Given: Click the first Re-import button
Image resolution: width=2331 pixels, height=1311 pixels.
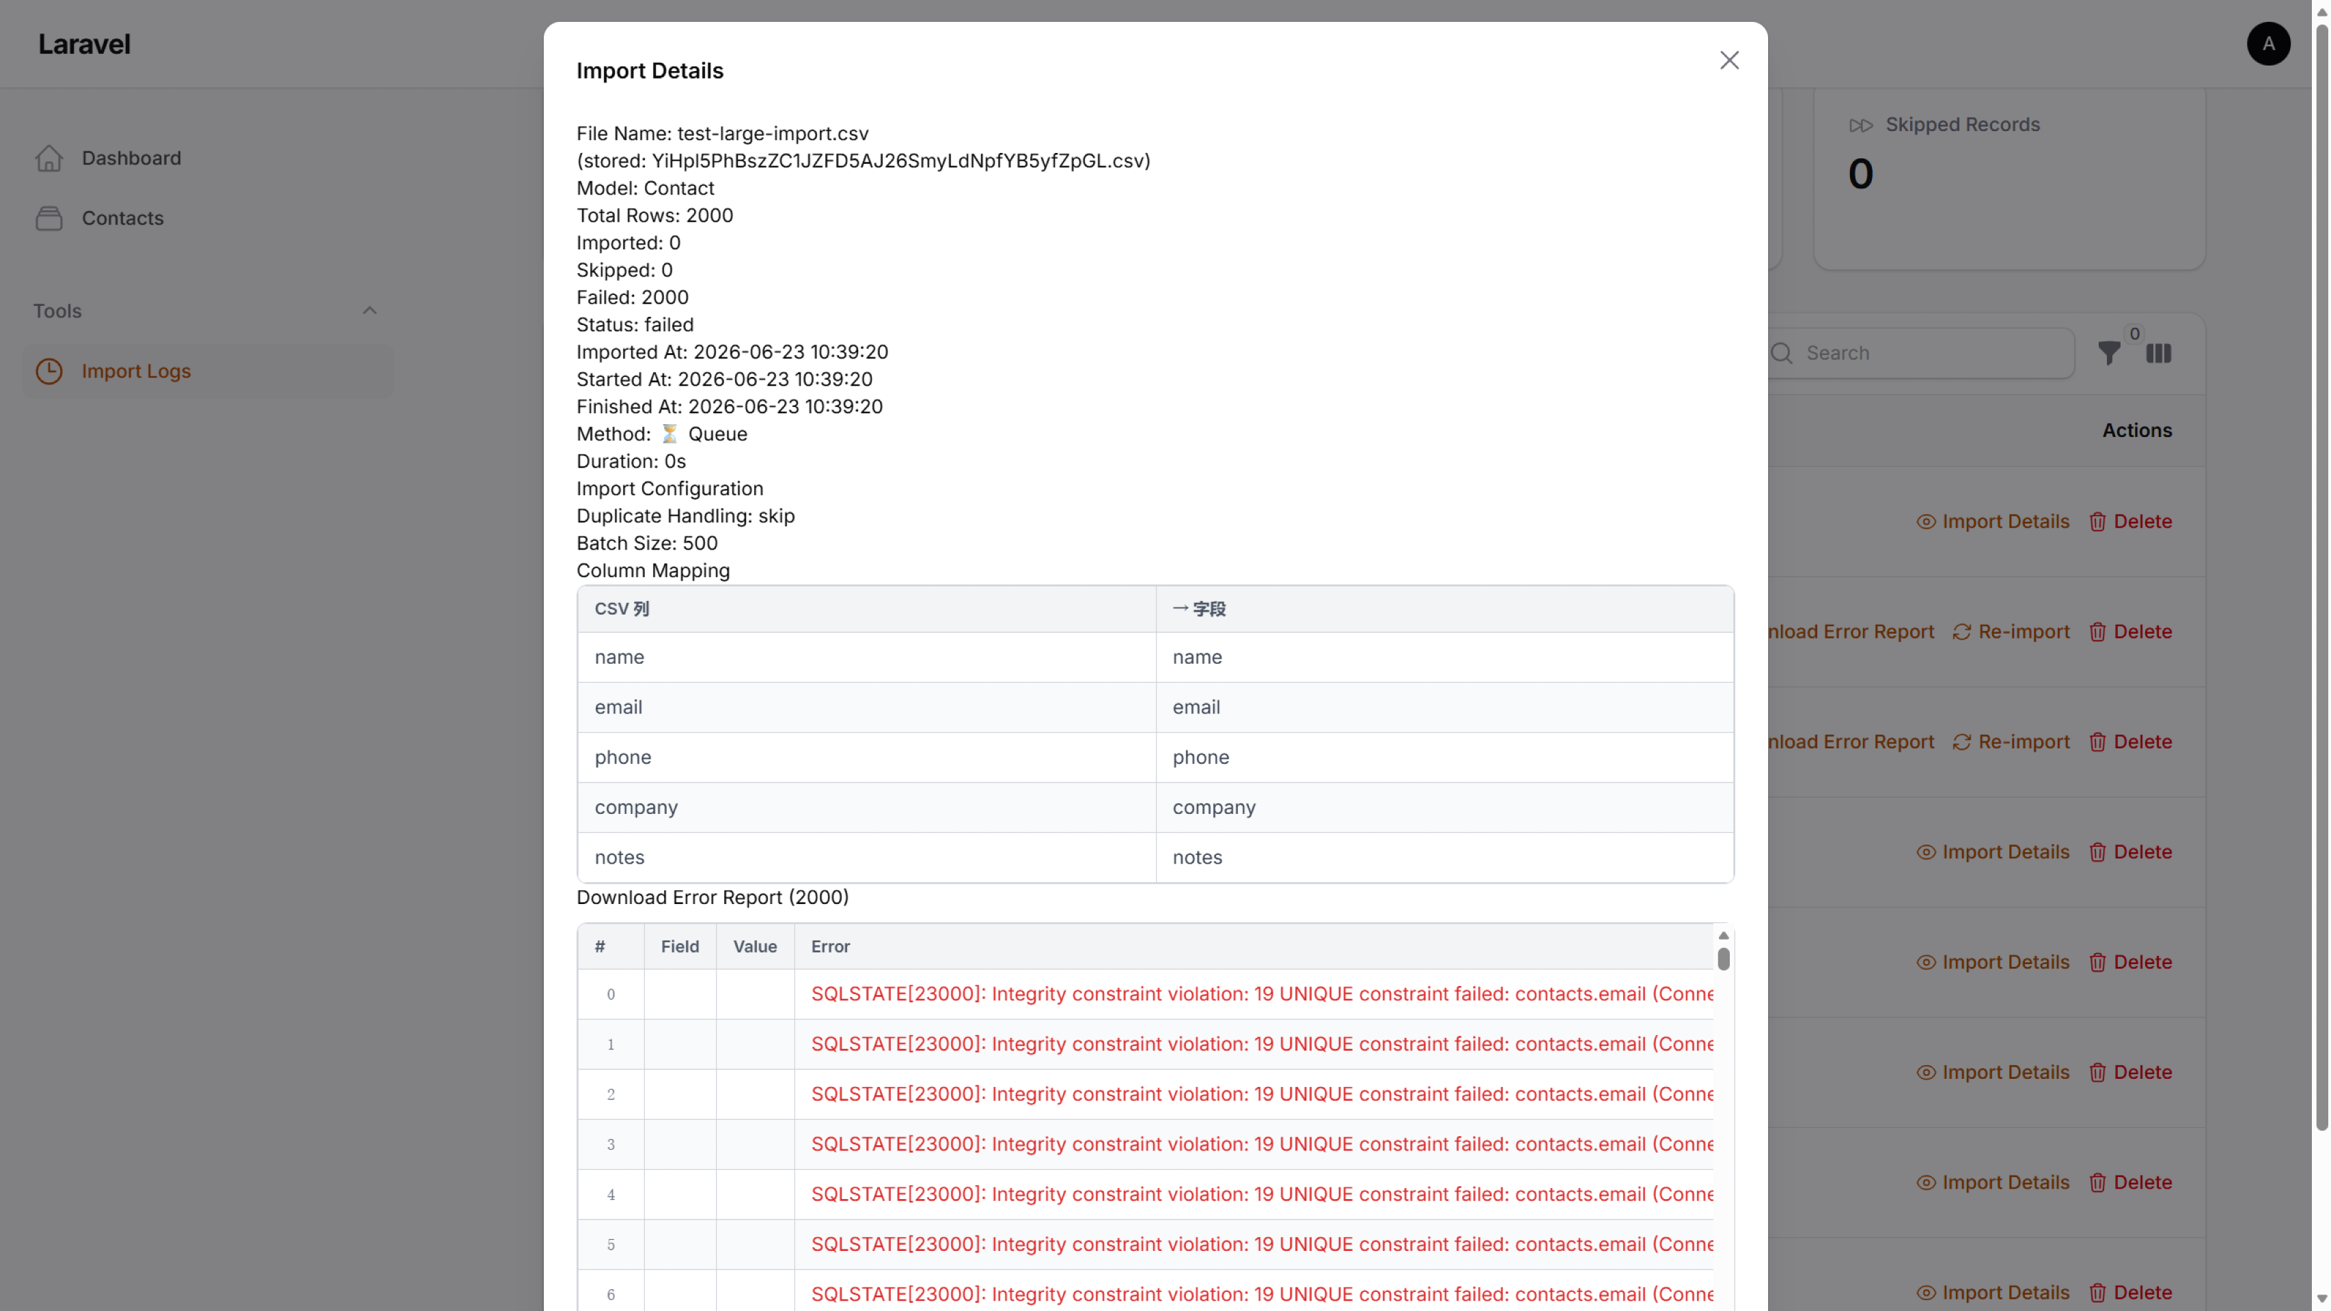Looking at the screenshot, I should 2011,632.
